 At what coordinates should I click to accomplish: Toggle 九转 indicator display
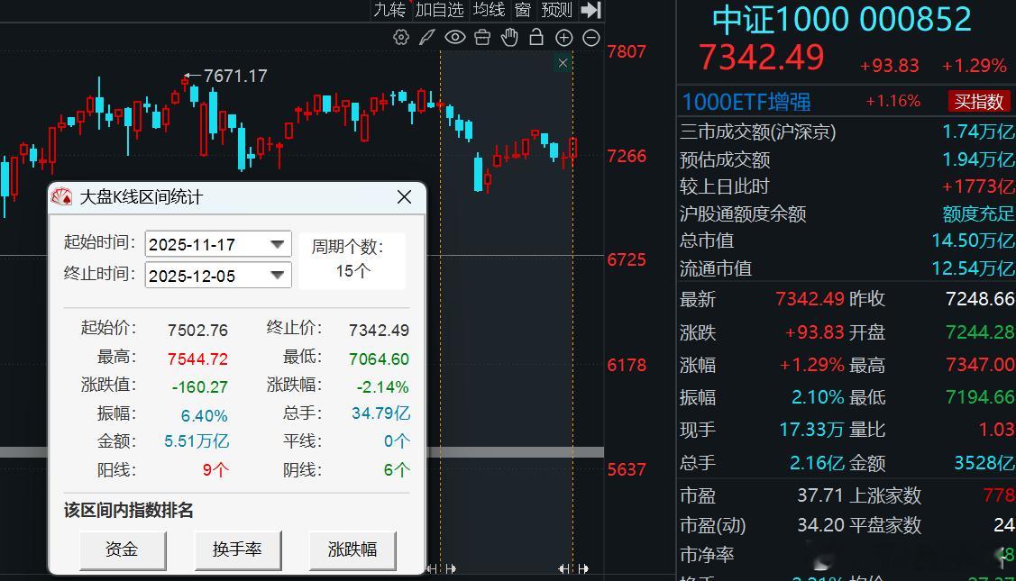[x=388, y=10]
